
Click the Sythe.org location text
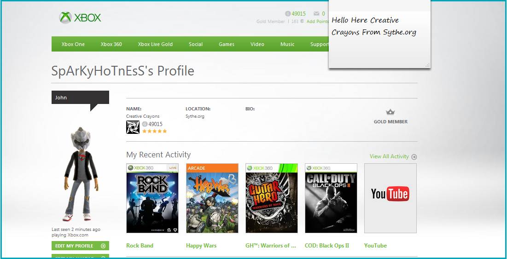195,116
